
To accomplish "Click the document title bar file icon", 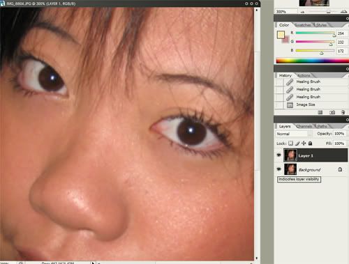I will click(3, 3).
